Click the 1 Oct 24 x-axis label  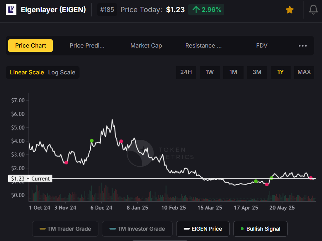pyautogui.click(x=40, y=208)
